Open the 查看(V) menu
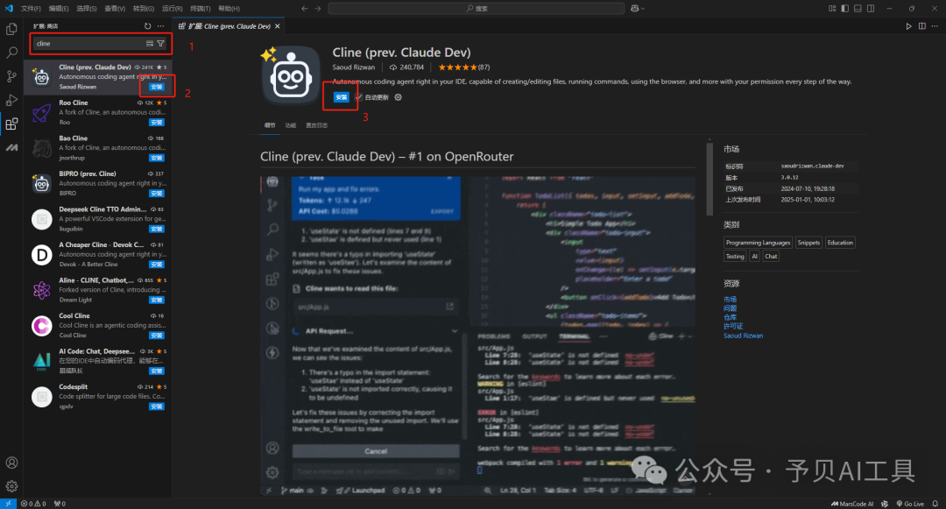 click(115, 9)
